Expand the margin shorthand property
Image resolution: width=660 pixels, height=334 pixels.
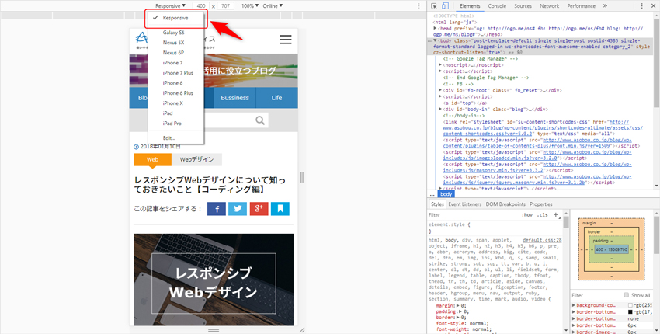tap(456, 306)
